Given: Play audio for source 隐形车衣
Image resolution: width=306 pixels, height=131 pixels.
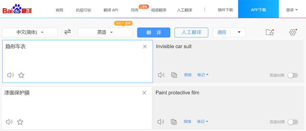Looking at the screenshot, I should [x=10, y=75].
